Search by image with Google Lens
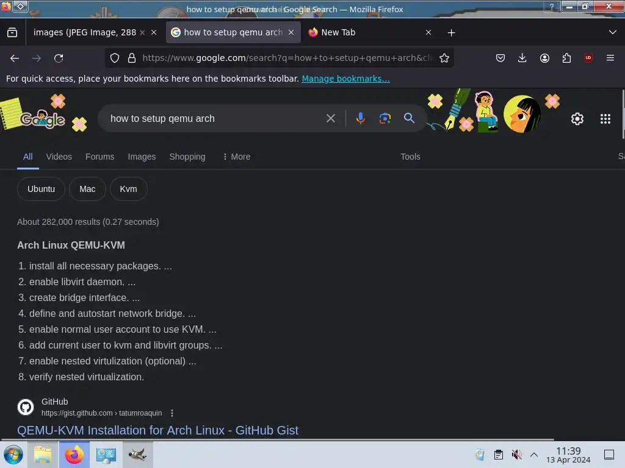 pyautogui.click(x=385, y=118)
